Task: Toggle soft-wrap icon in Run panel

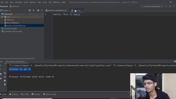Action: tap(5, 73)
